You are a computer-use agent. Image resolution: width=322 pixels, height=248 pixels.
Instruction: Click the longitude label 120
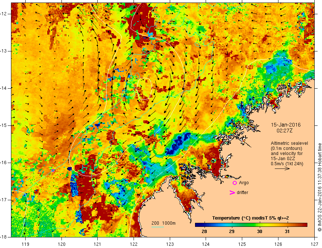click(61, 244)
